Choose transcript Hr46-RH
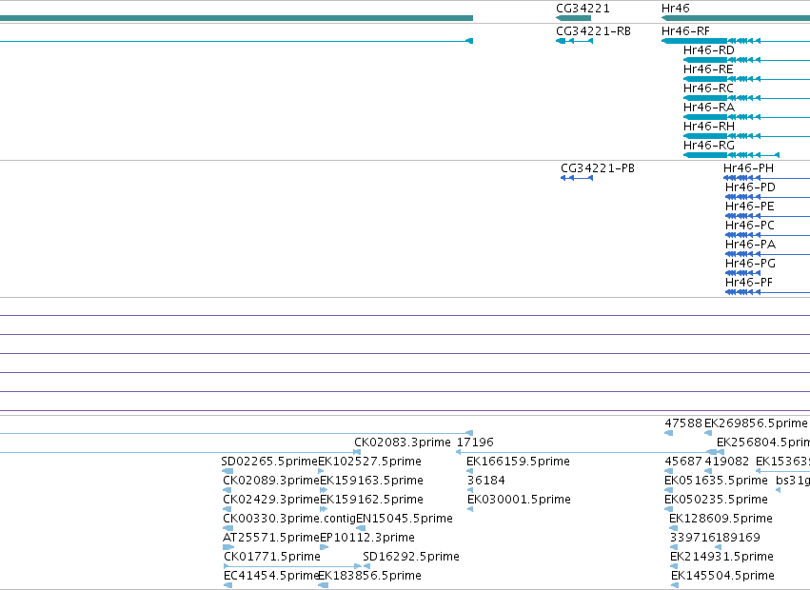This screenshot has height=590, width=810. click(709, 127)
